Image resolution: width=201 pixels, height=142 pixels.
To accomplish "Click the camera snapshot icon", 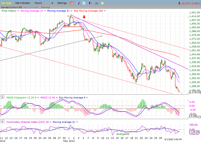I will click(96, 3).
